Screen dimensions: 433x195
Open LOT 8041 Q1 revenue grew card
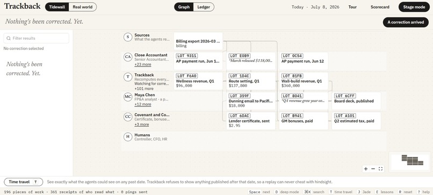click(x=304, y=101)
